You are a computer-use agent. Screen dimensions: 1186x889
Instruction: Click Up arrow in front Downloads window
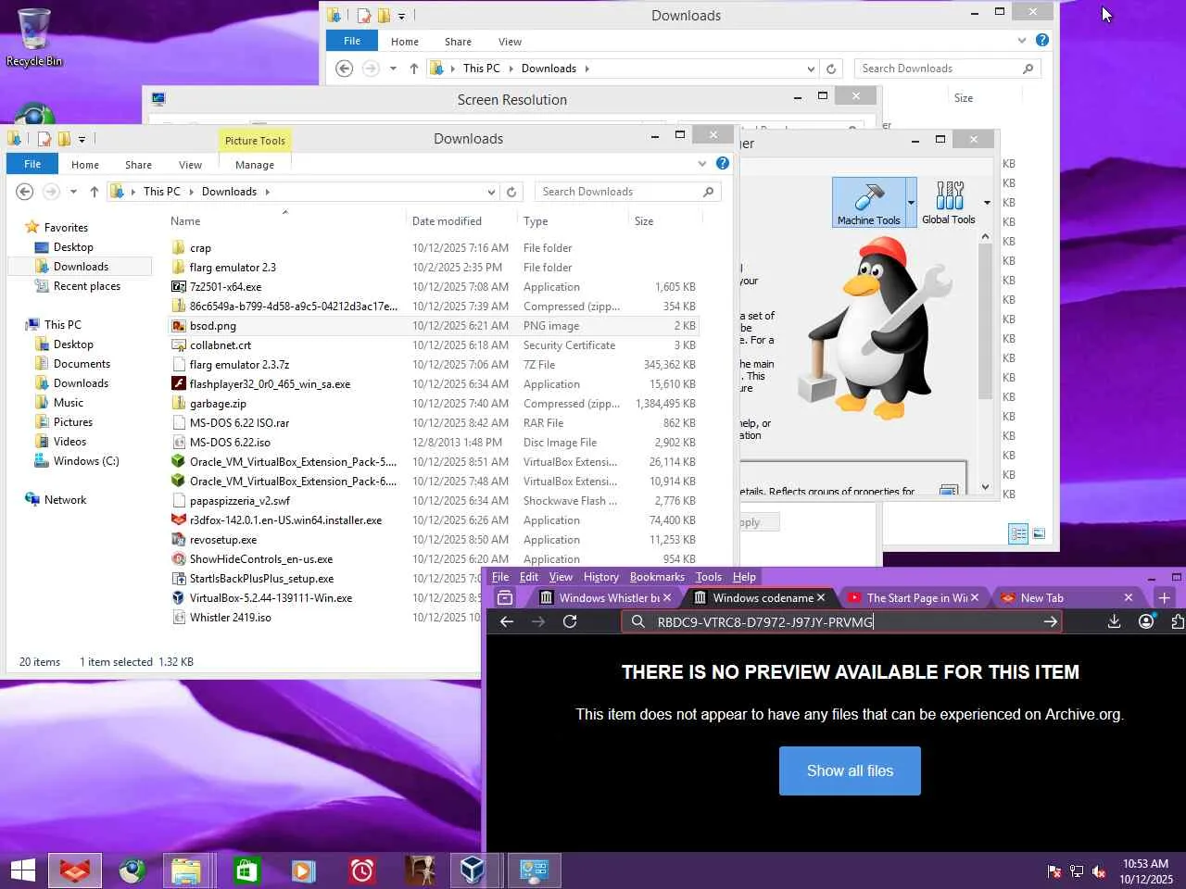tap(94, 192)
